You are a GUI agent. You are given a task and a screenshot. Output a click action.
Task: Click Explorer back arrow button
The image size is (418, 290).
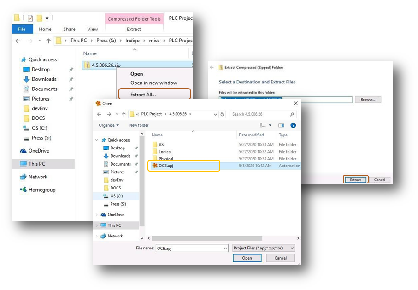pyautogui.click(x=18, y=41)
